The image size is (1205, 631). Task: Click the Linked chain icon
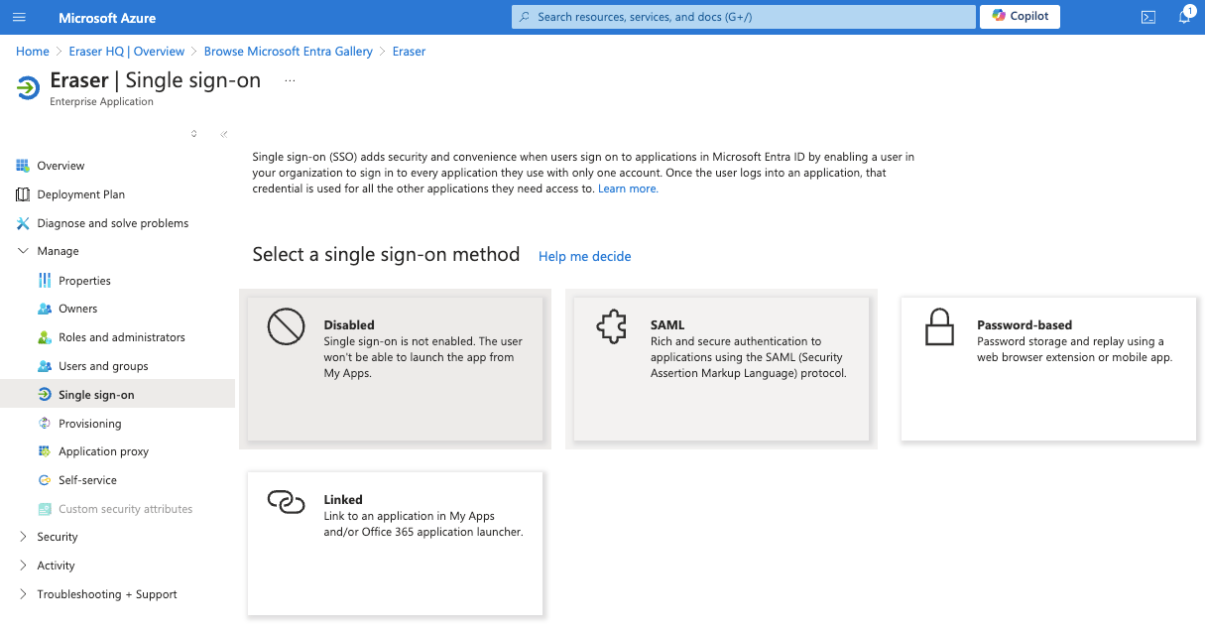286,502
